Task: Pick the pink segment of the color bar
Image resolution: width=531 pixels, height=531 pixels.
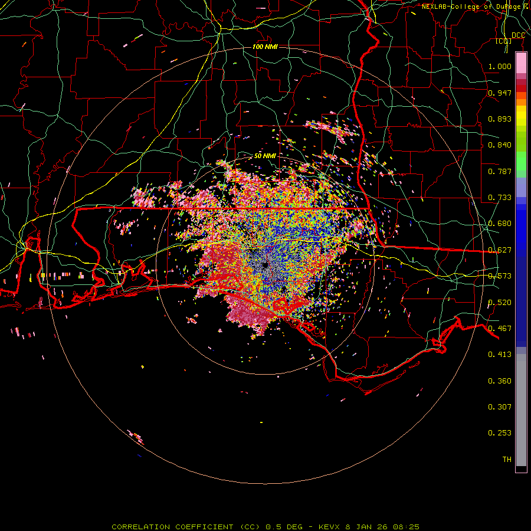Action: (x=521, y=63)
